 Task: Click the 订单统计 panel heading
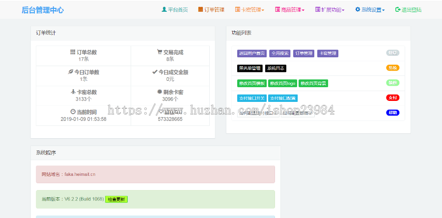[46, 33]
